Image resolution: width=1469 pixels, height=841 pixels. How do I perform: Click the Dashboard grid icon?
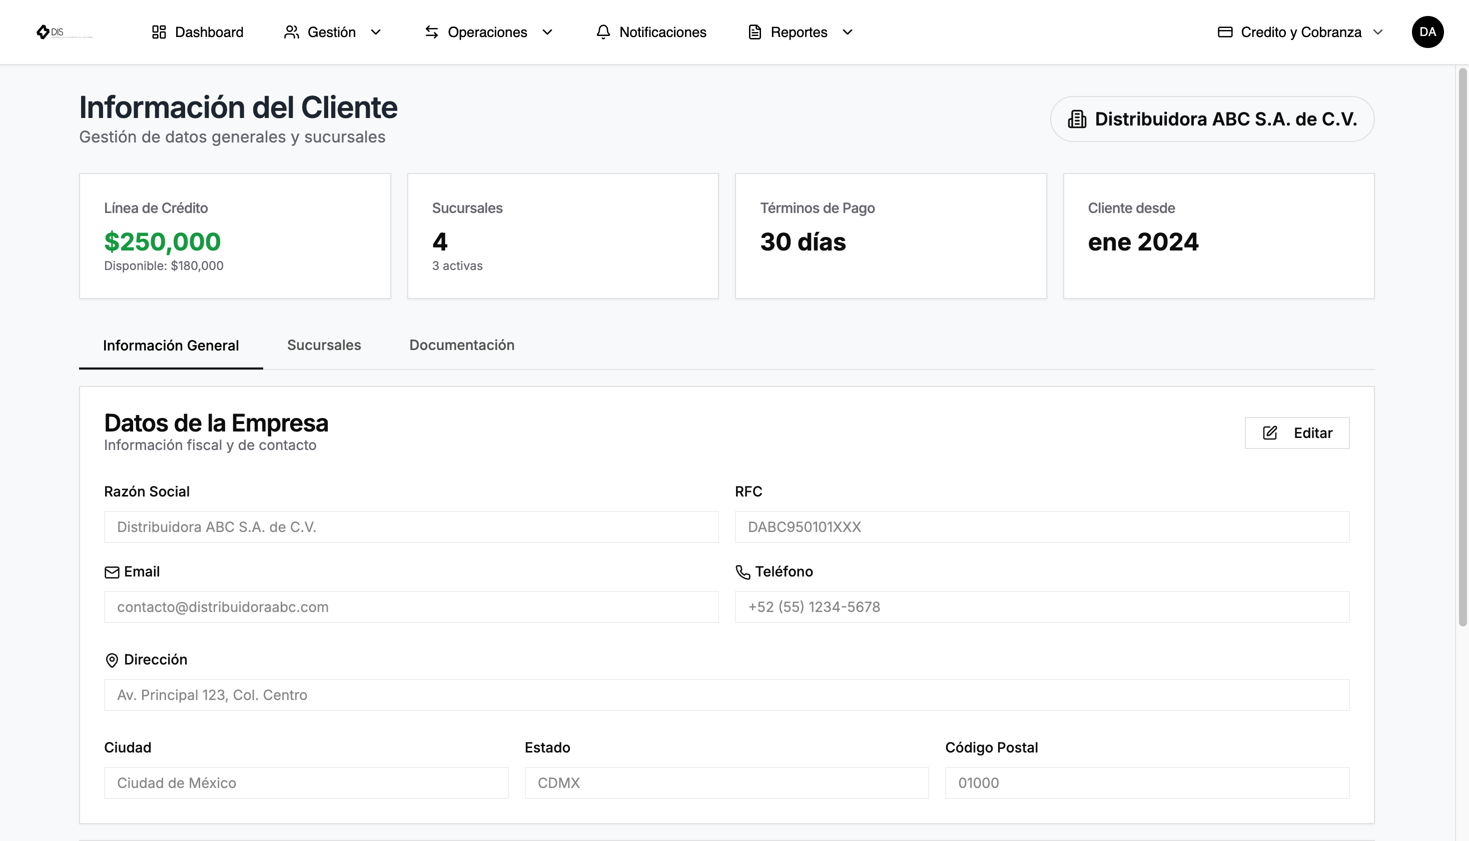[x=159, y=32]
